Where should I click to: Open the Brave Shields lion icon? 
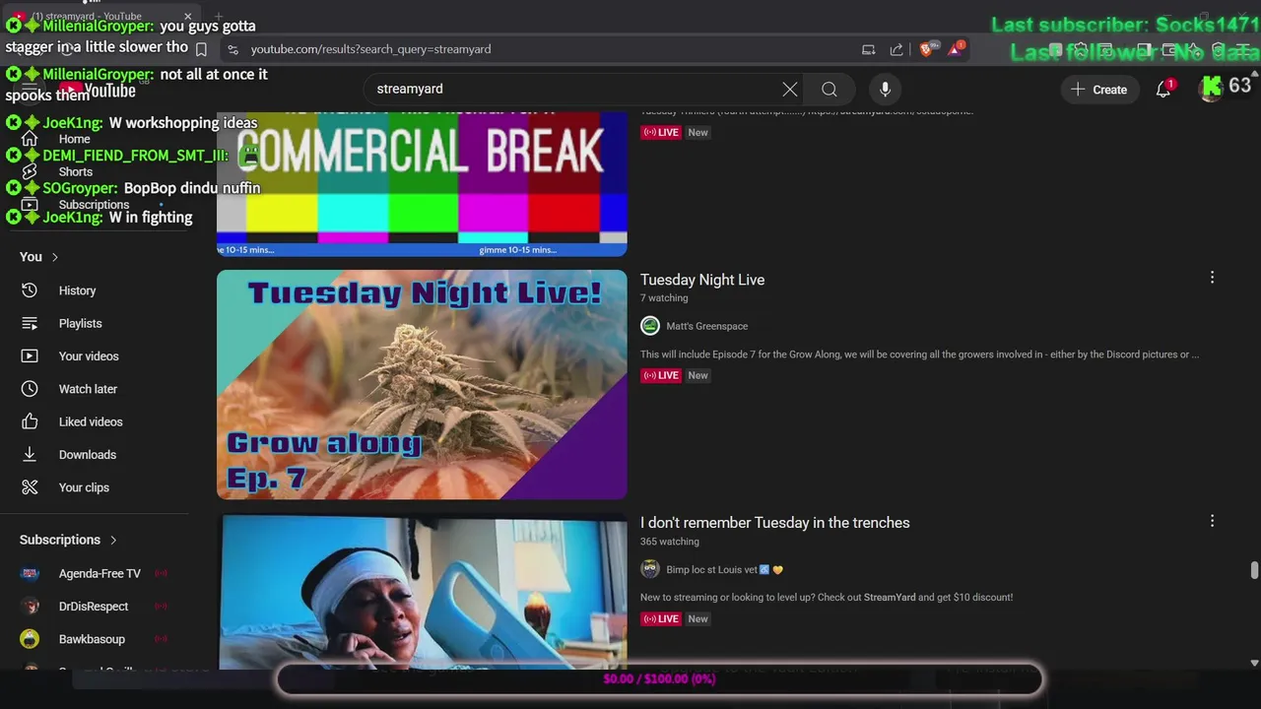[927, 49]
